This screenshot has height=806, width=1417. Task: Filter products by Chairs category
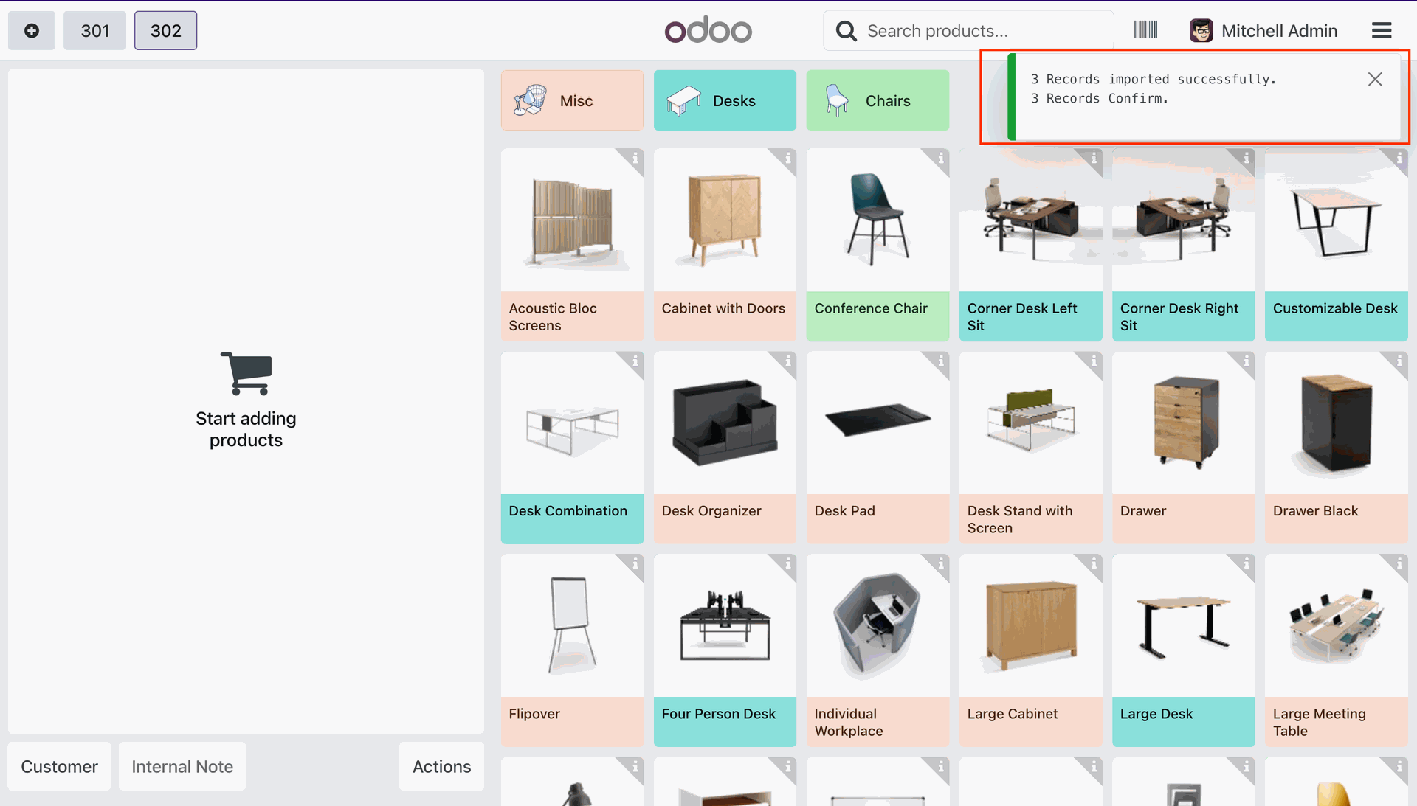[878, 101]
